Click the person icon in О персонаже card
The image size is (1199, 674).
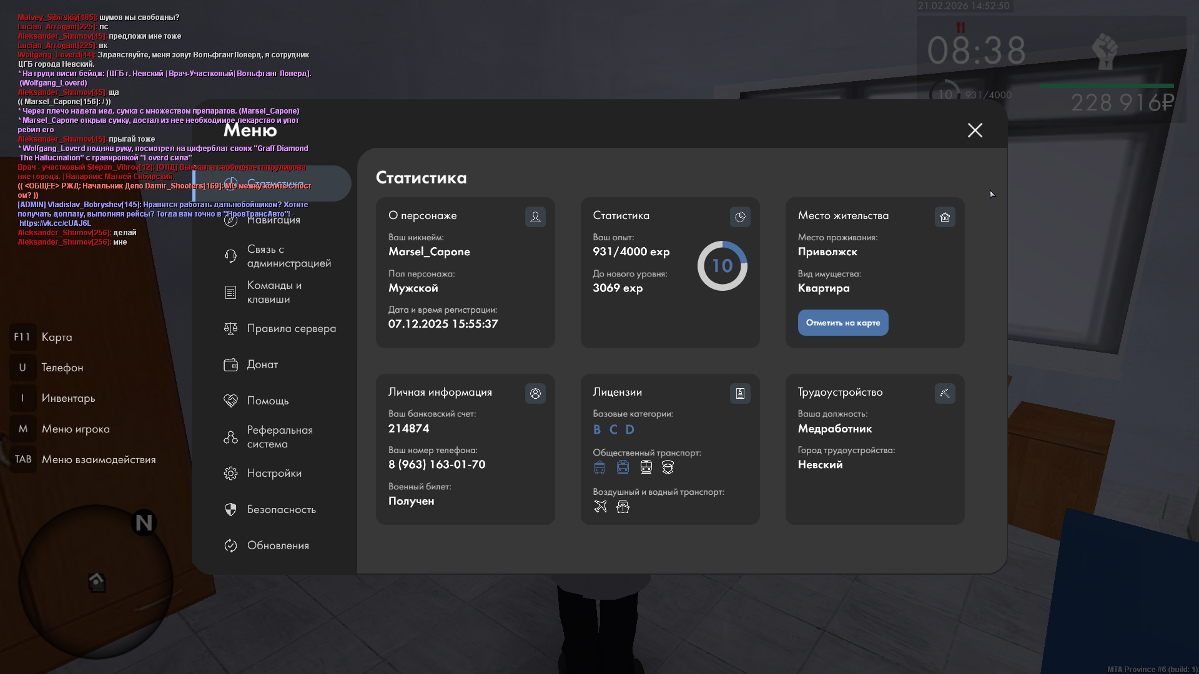(x=535, y=217)
